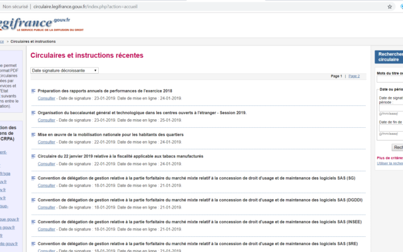Viewport: 403px width, 252px height.
Task: Open Consulter link for SAS (SG) convention
Action: 47,185
